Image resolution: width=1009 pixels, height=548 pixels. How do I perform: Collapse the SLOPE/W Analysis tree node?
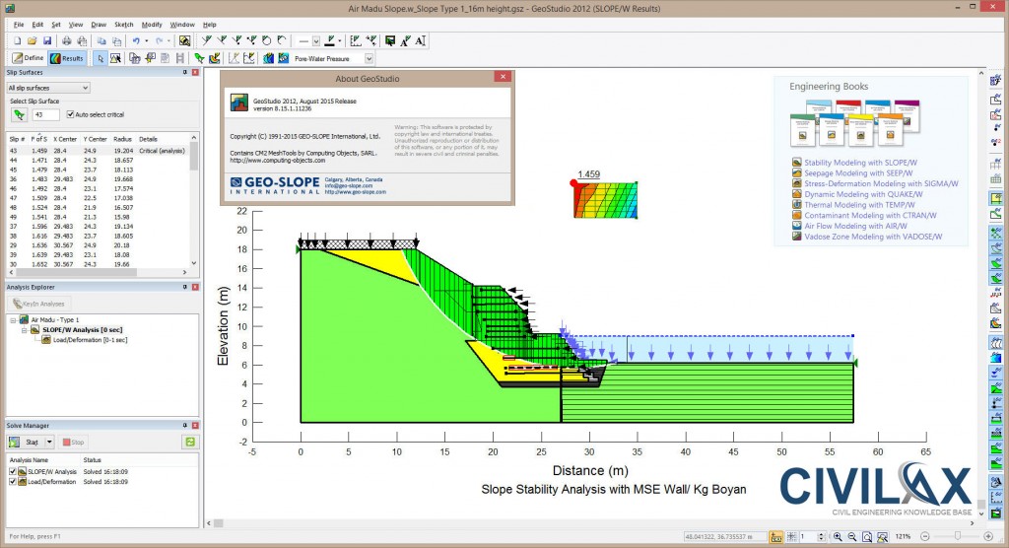(x=25, y=330)
